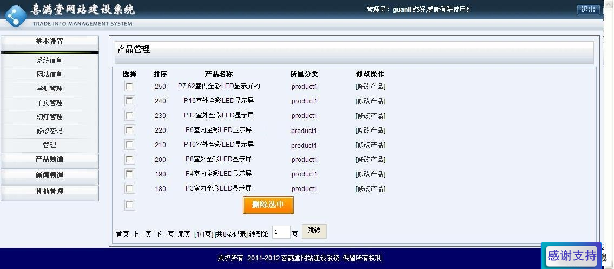Click the 产品名称 column header
614x269 pixels.
coord(219,74)
